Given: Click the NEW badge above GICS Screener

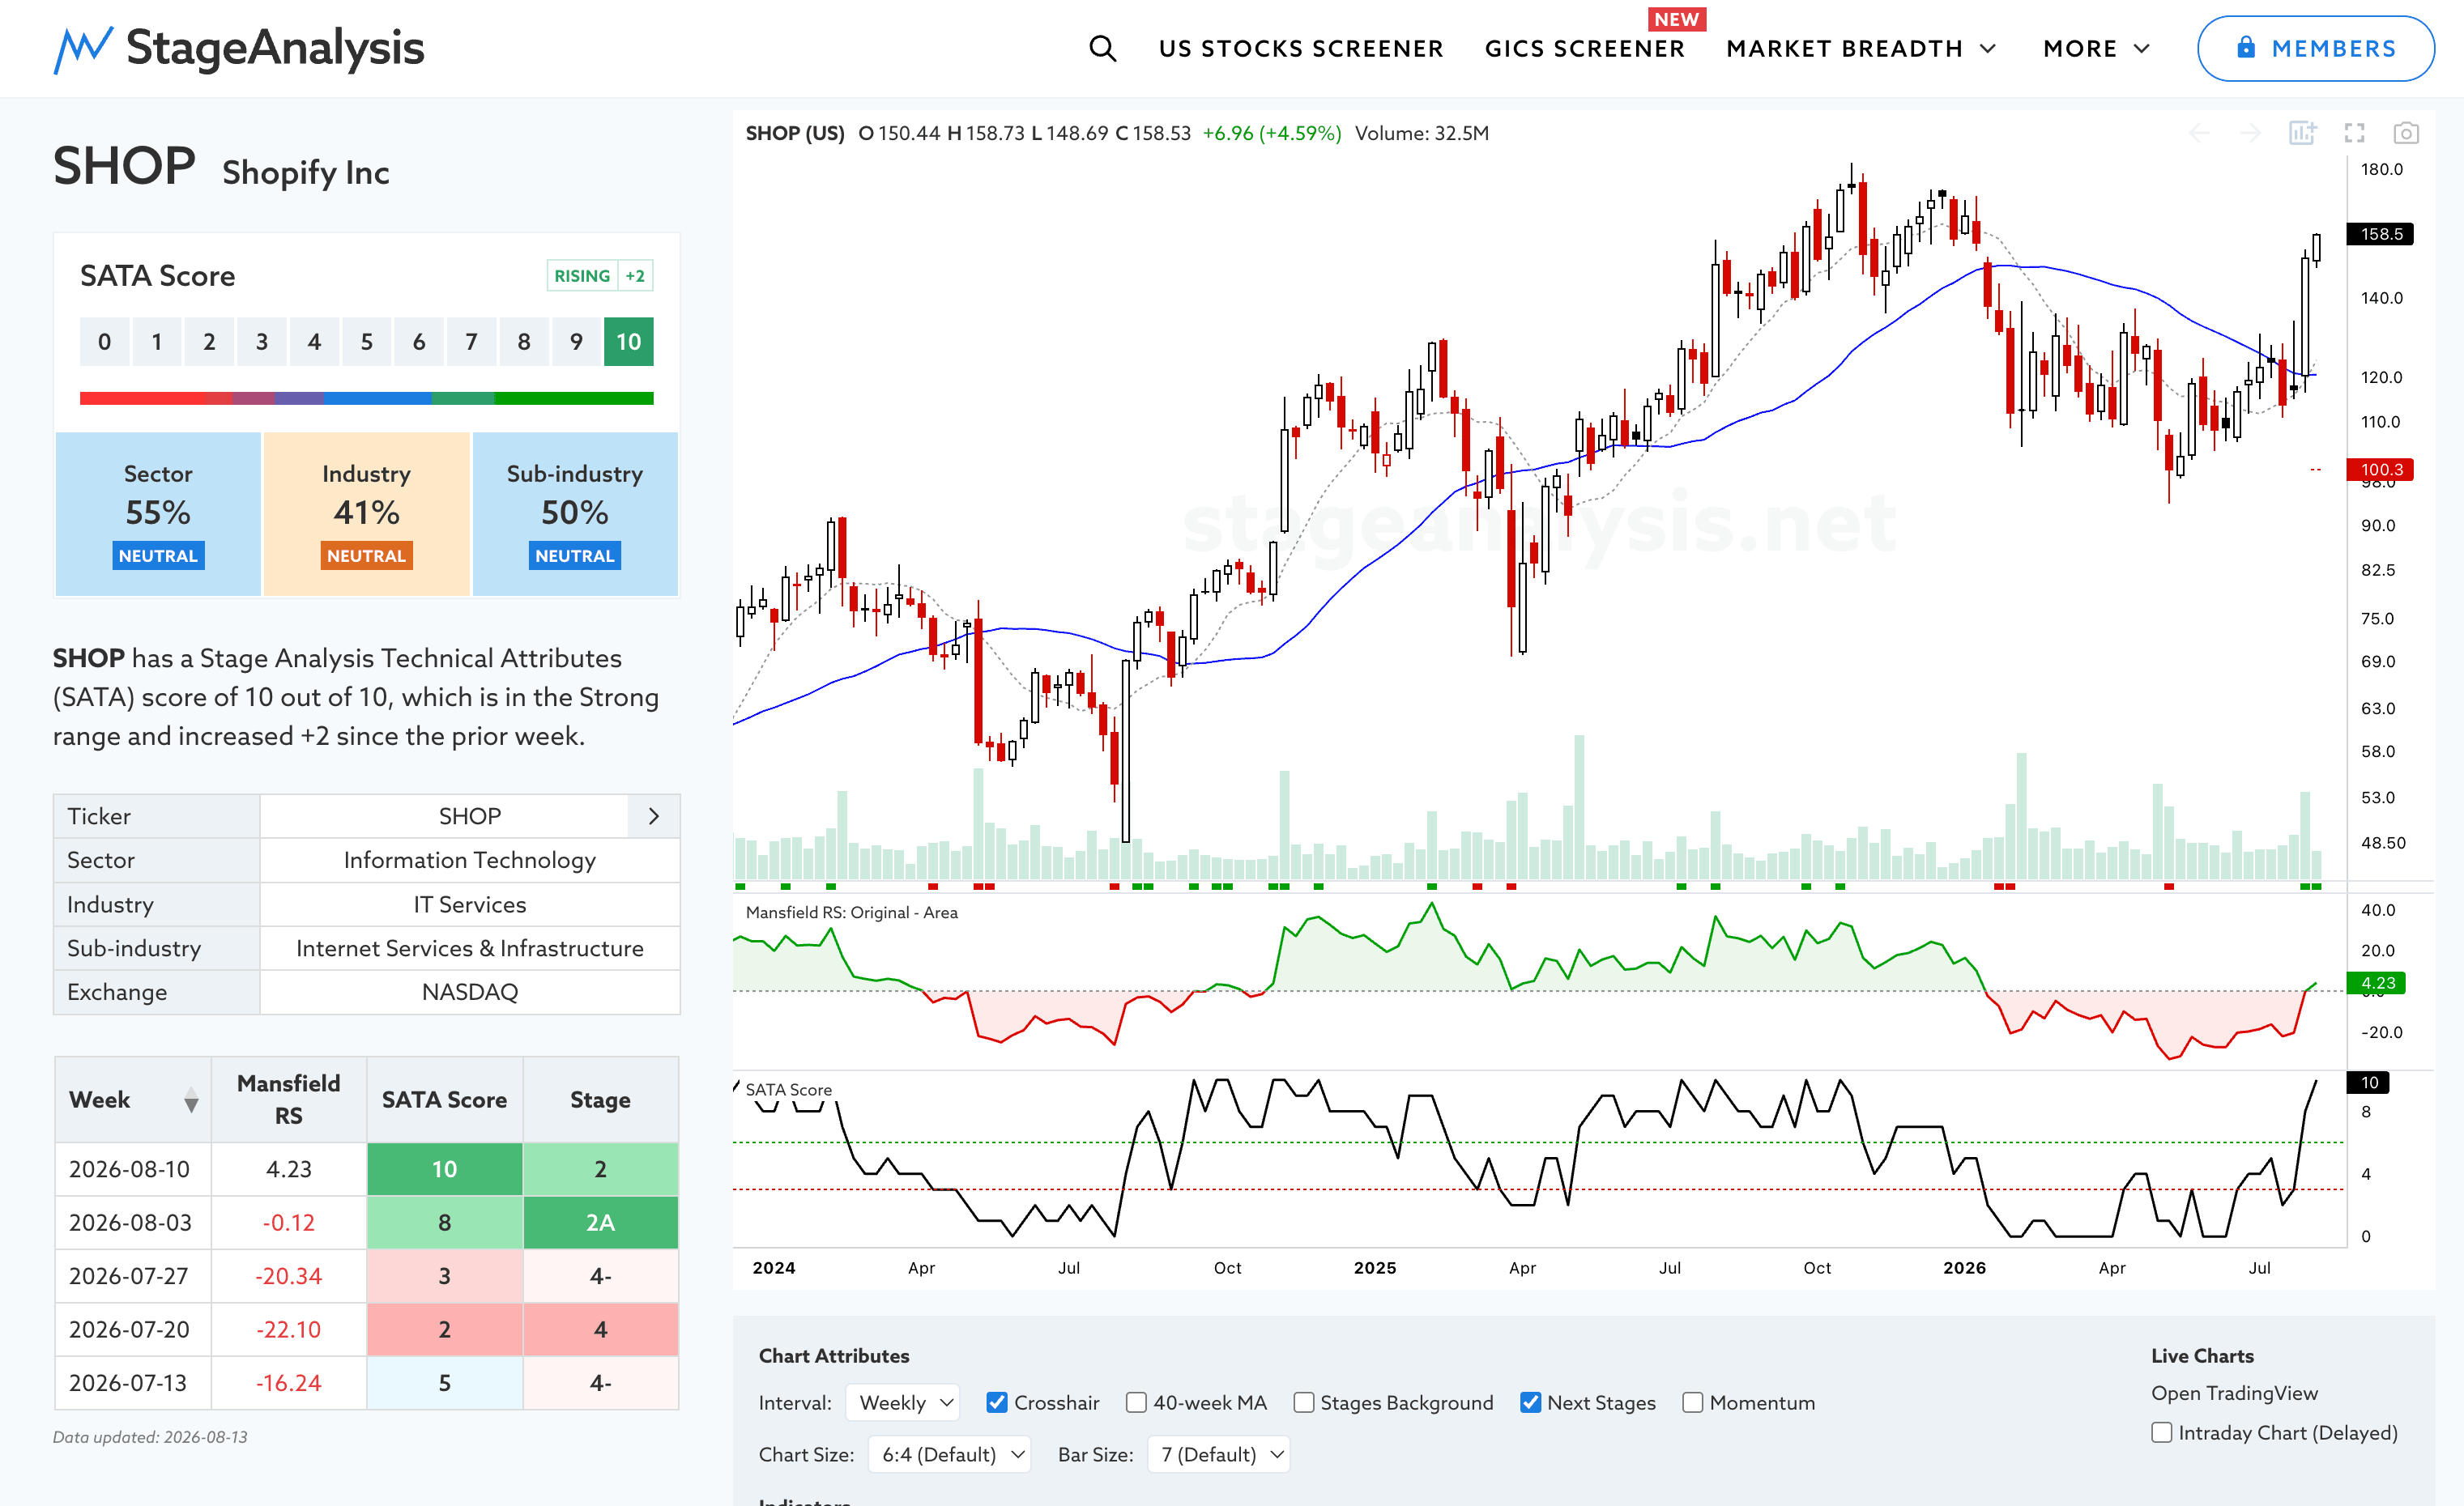Looking at the screenshot, I should pyautogui.click(x=1676, y=19).
